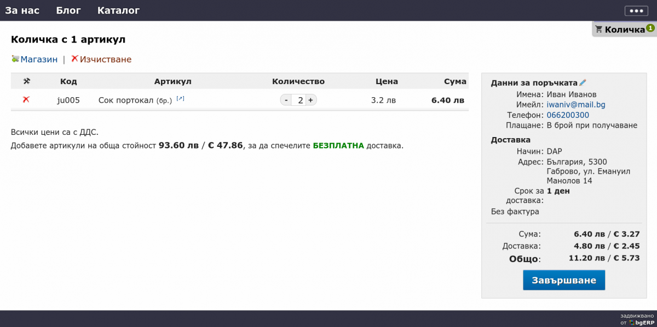This screenshot has width=657, height=327.
Task: Click the Магазин link text
Action: pos(39,60)
